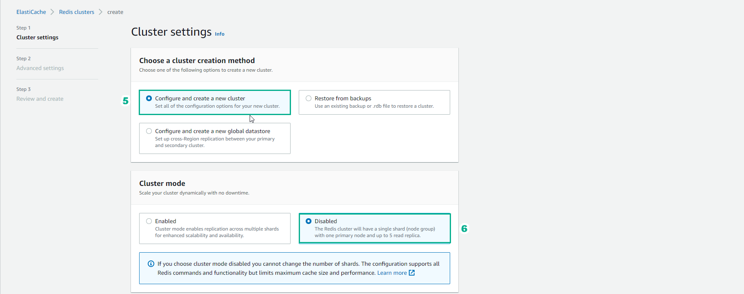The image size is (744, 294).
Task: Click the chevron after ElastiCache breadcrumb
Action: pyautogui.click(x=52, y=12)
